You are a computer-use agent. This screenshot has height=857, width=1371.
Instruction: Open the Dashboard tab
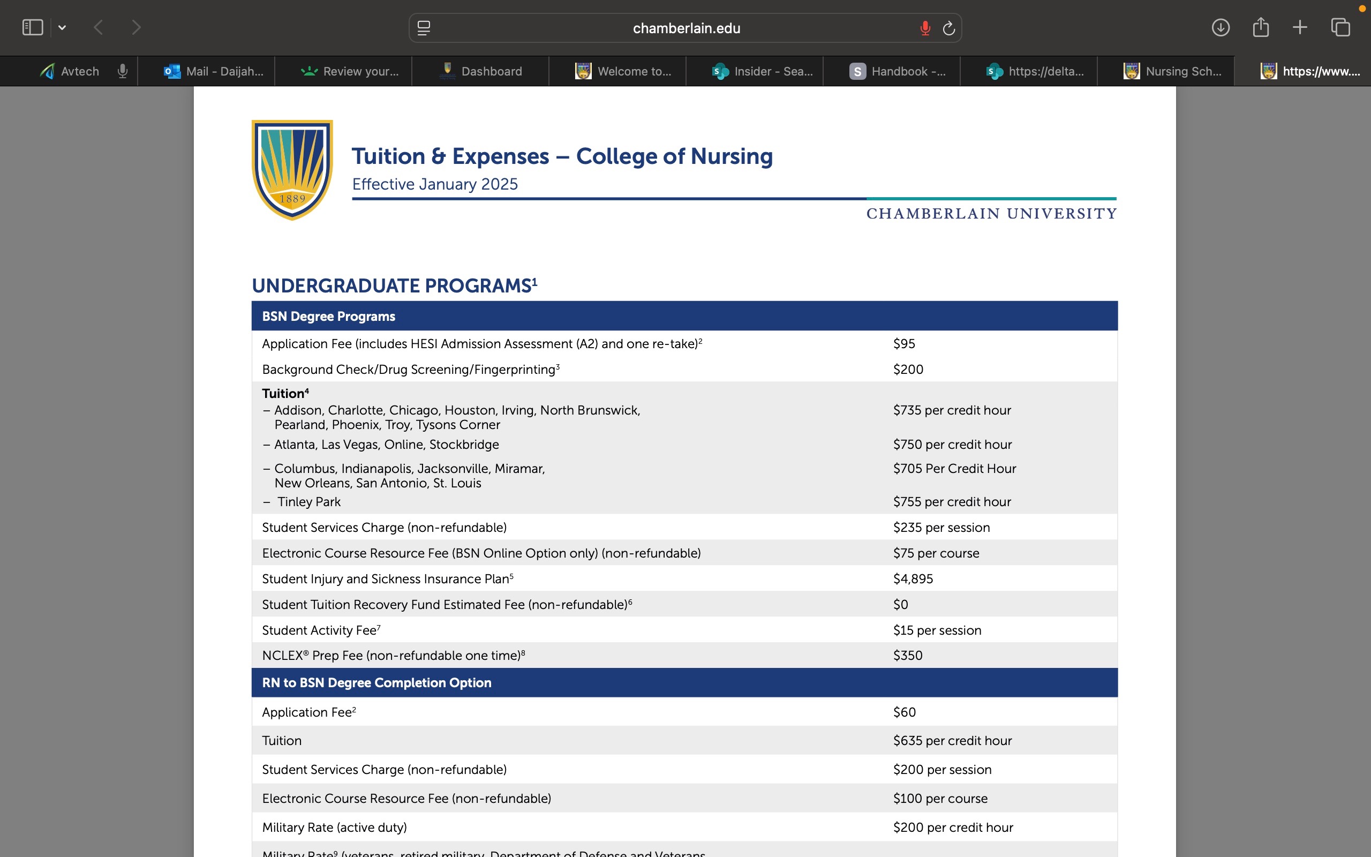click(x=480, y=71)
